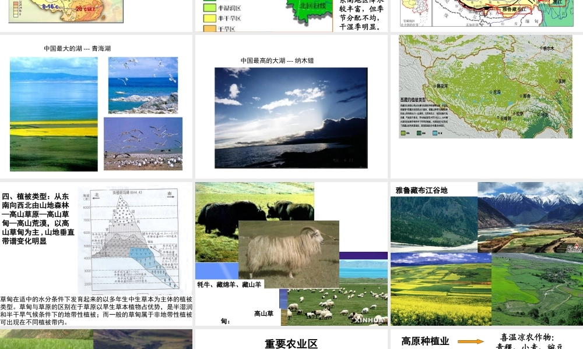Image resolution: width=583 pixels, height=349 pixels.
Task: Open the Tibet vegetation map image
Action: [486, 87]
